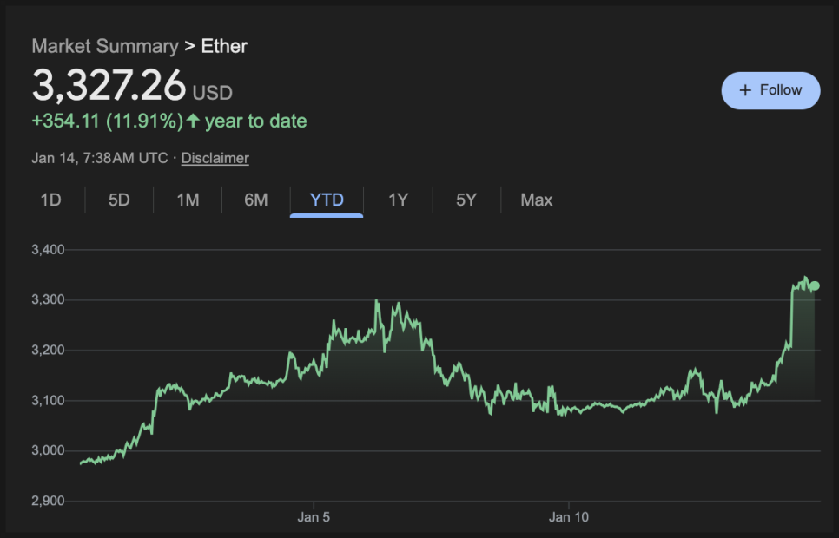
Task: Open the 5Y price history
Action: coord(466,200)
